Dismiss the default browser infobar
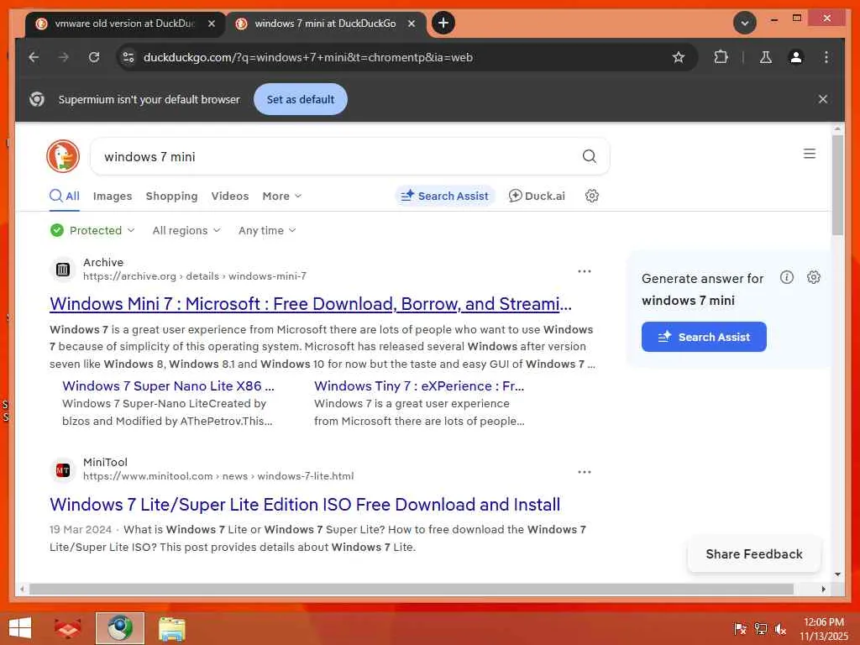The width and height of the screenshot is (860, 645). pos(823,99)
